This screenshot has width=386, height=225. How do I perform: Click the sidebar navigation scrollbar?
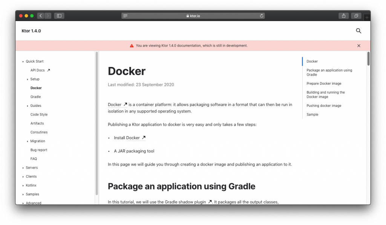97,123
